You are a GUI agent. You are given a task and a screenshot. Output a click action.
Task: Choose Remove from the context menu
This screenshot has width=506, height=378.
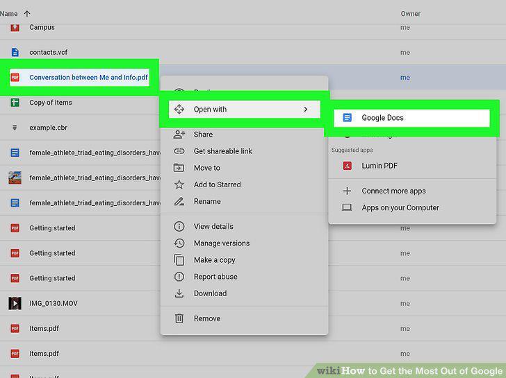tap(244, 318)
